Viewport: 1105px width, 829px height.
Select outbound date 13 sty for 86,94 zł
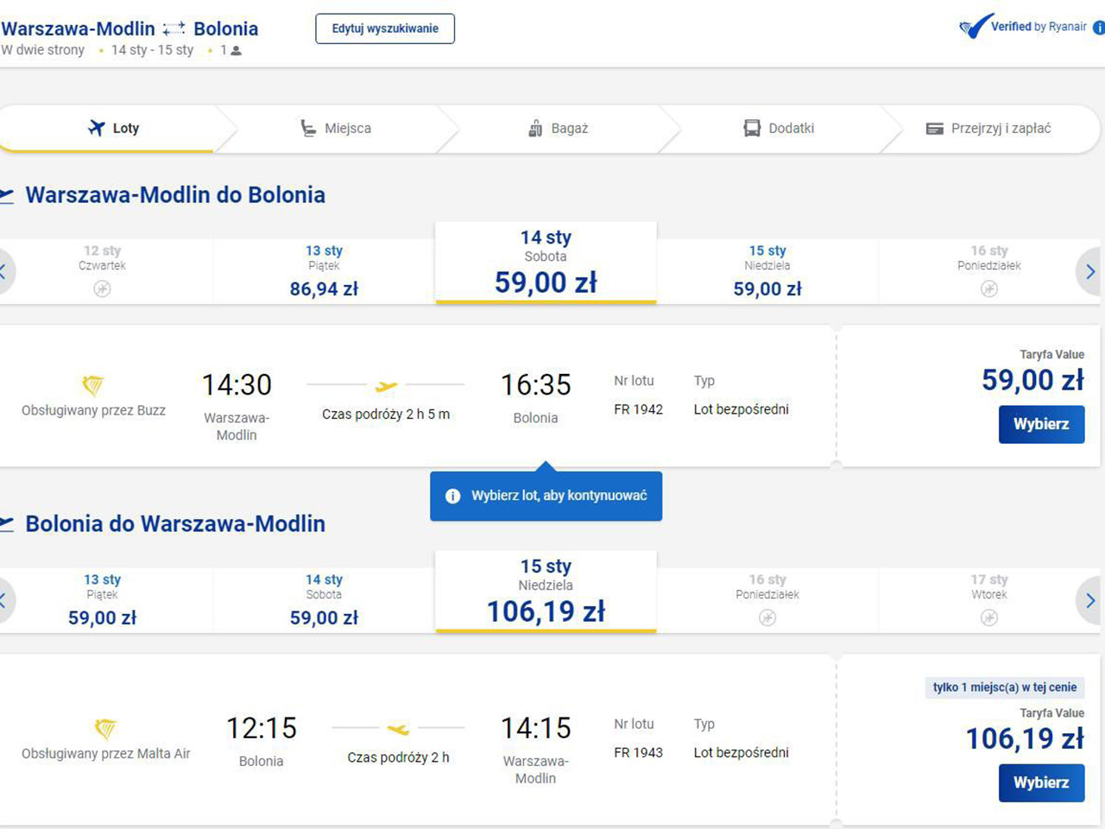pos(324,271)
